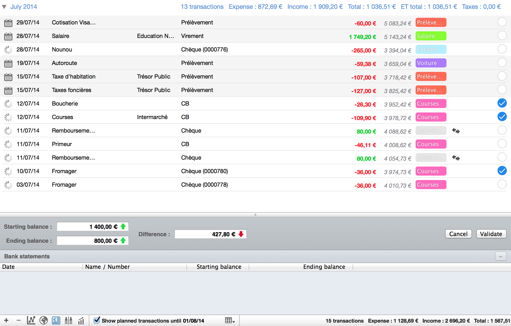Click transfer arrows icon on Sylvie A row

tap(456, 158)
